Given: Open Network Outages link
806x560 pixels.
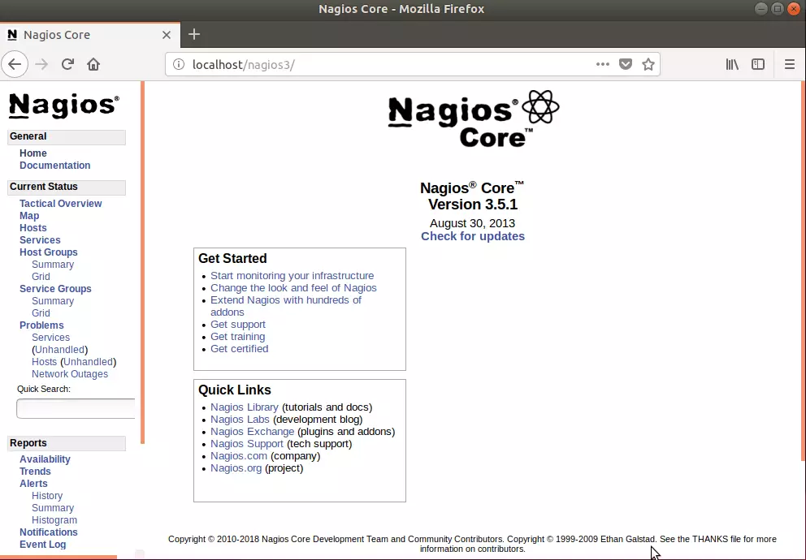Looking at the screenshot, I should pos(70,374).
